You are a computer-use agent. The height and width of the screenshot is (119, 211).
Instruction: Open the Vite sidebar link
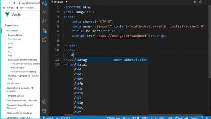10,56
